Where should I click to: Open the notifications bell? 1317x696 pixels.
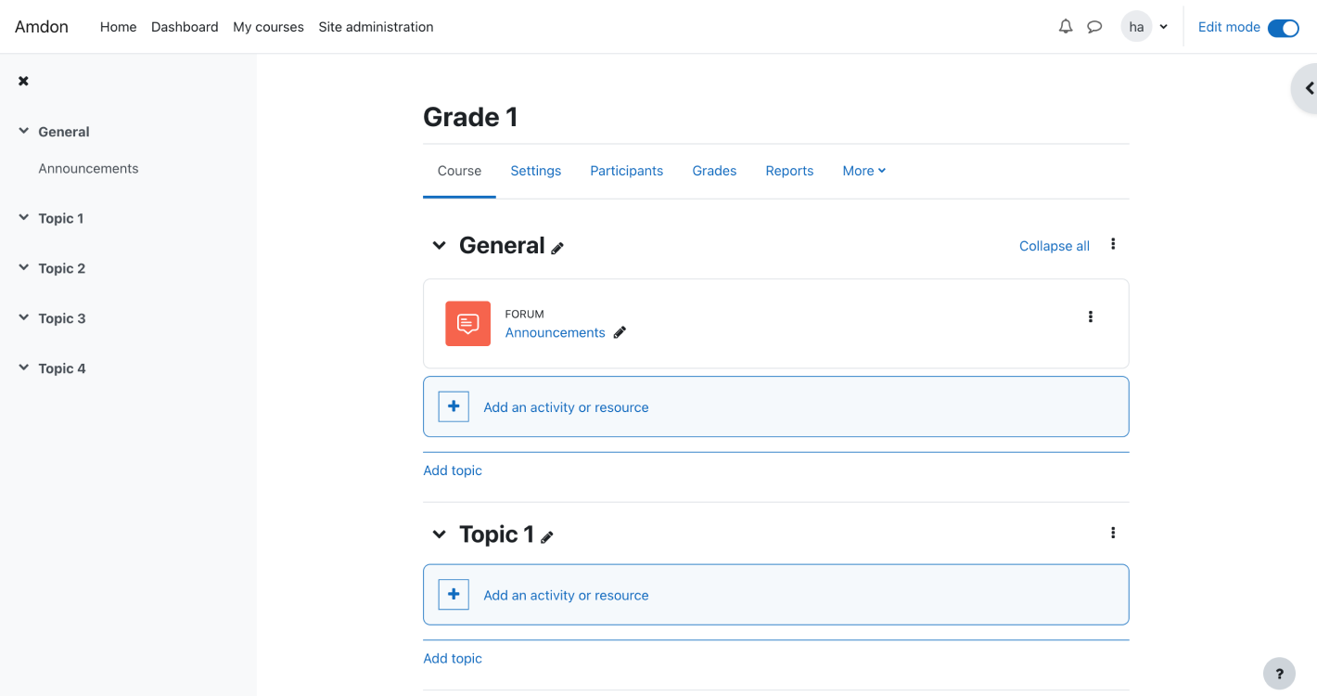pos(1066,27)
